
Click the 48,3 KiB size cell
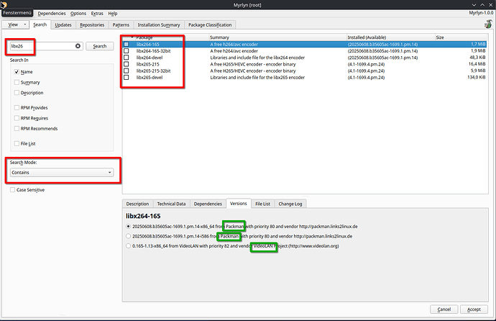coord(477,58)
